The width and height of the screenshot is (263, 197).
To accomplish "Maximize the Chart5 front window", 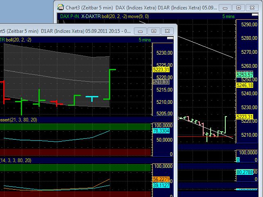I will click(x=154, y=31).
